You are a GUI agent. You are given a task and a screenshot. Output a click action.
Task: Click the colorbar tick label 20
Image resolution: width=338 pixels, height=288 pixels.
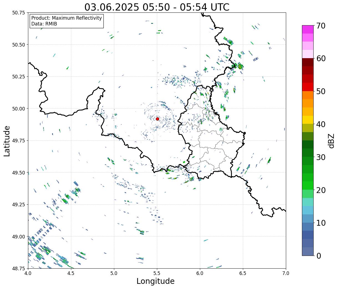pos(321,190)
